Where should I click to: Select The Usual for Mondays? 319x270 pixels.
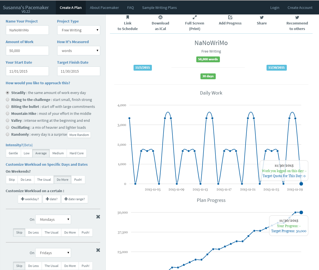coord(51,232)
